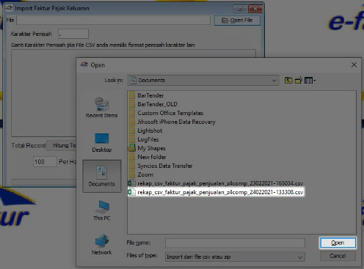
Task: Select Documents shortcut in sidebar
Action: tap(102, 176)
